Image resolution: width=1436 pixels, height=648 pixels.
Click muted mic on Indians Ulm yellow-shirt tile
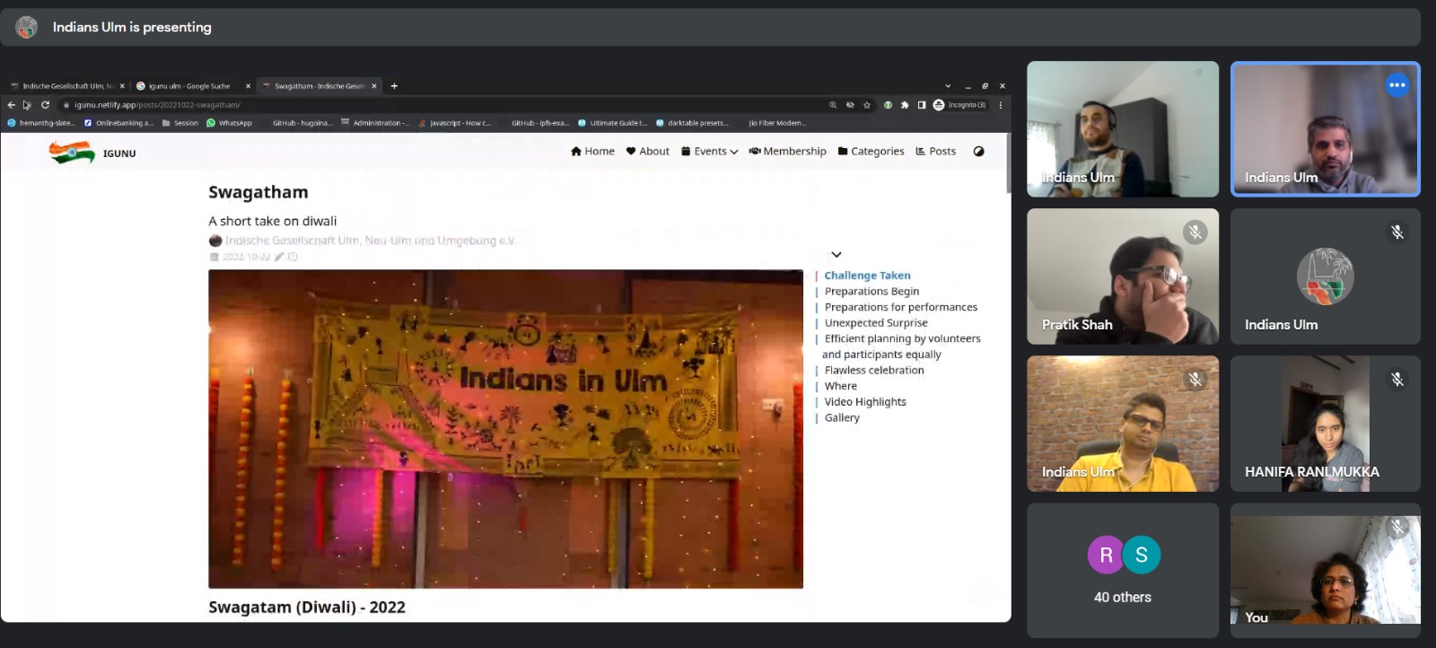[x=1195, y=380]
